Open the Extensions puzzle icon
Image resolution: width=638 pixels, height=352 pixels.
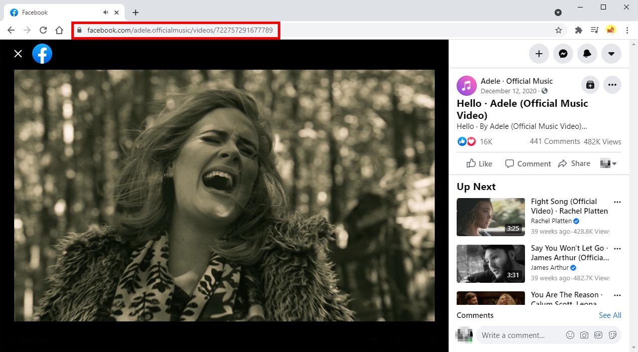coord(579,30)
